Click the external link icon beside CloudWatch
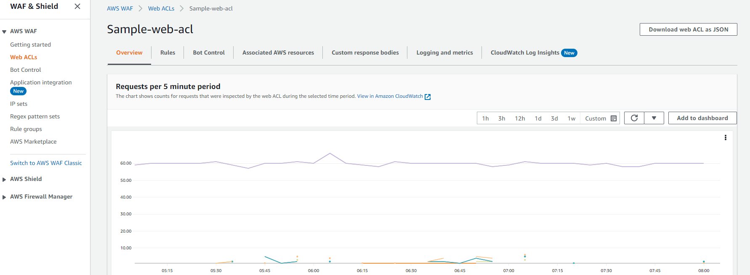This screenshot has width=750, height=275. tap(428, 97)
